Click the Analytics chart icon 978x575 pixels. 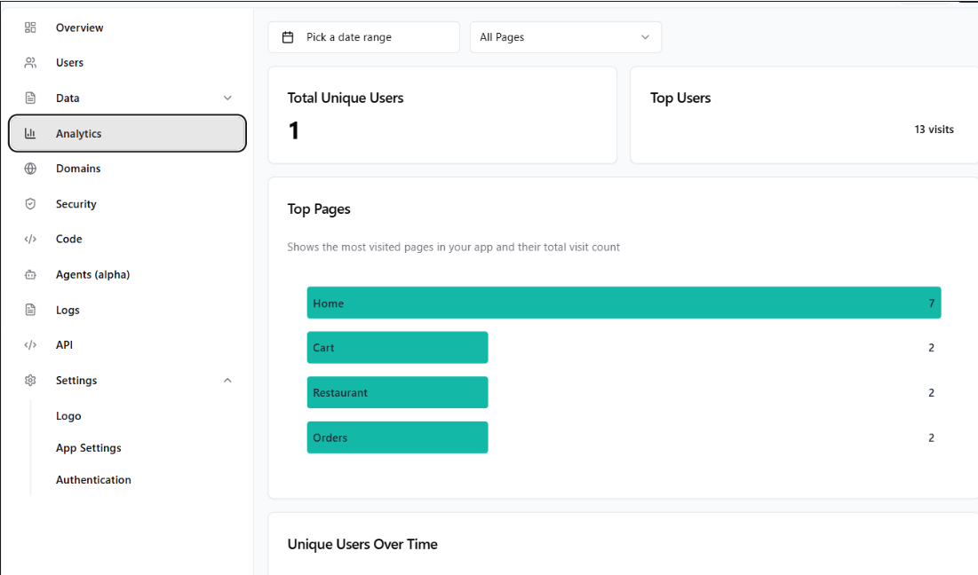tap(29, 133)
